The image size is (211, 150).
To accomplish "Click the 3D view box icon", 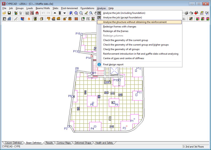I will [41, 19].
